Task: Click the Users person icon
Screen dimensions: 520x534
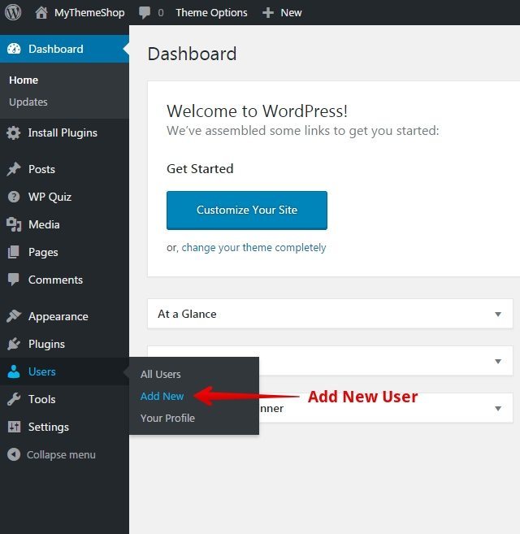Action: click(x=14, y=371)
